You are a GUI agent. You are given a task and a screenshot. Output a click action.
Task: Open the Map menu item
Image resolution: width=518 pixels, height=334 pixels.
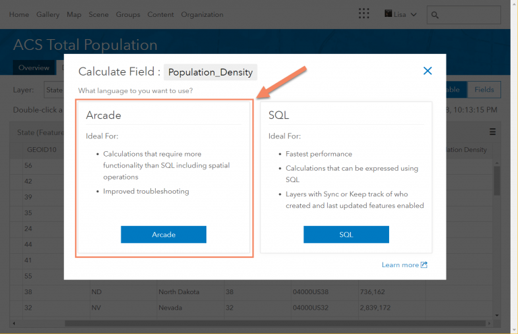click(74, 14)
